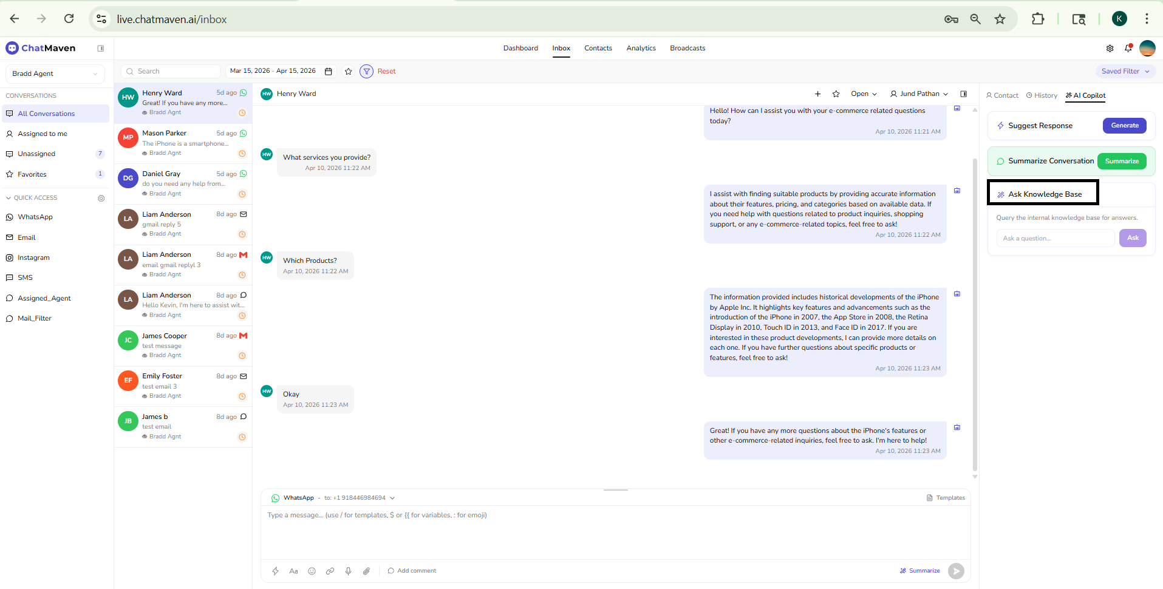Open the notifications bell icon
Viewport: 1163px width, 589px height.
tap(1128, 48)
